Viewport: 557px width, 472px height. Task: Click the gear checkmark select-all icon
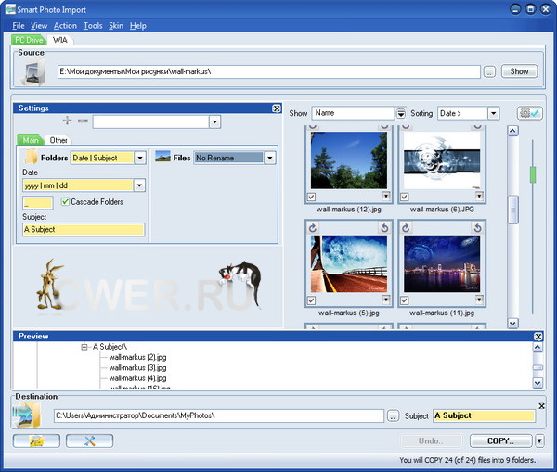pyautogui.click(x=528, y=113)
